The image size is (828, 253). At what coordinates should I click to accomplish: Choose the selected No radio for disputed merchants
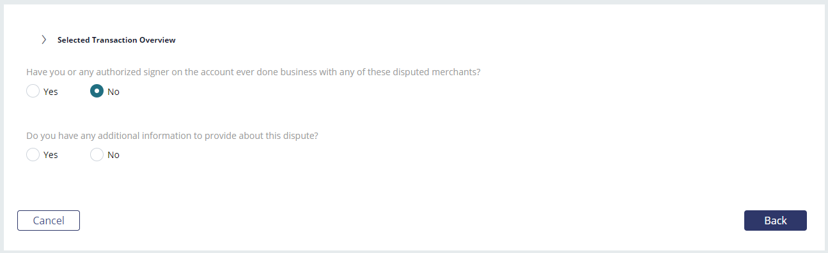[x=97, y=91]
